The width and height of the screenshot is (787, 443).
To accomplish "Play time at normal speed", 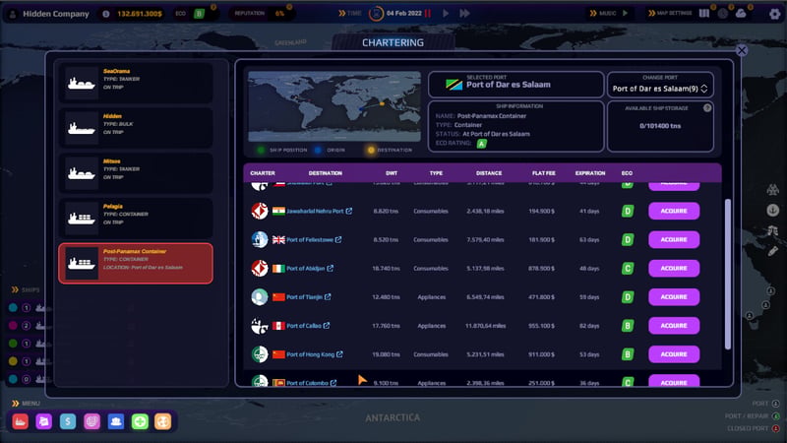I will (x=446, y=13).
